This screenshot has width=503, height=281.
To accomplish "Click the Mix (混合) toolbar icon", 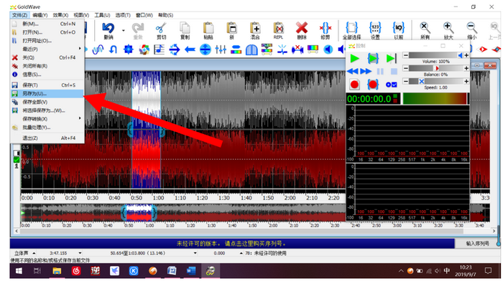I will coord(255,28).
